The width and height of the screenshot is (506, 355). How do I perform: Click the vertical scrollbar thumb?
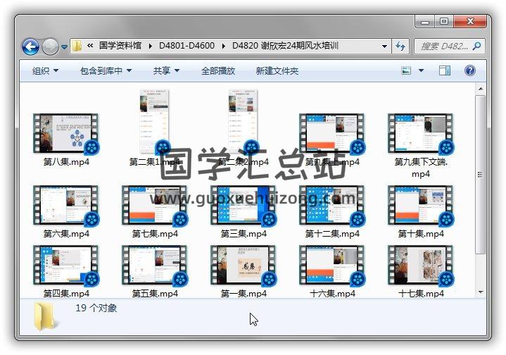[x=481, y=175]
